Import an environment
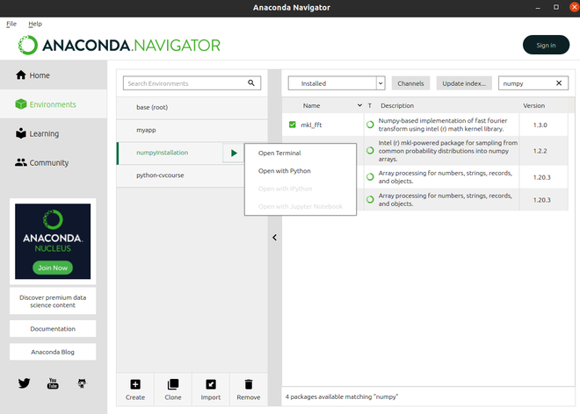The height and width of the screenshot is (414, 580). [211, 389]
